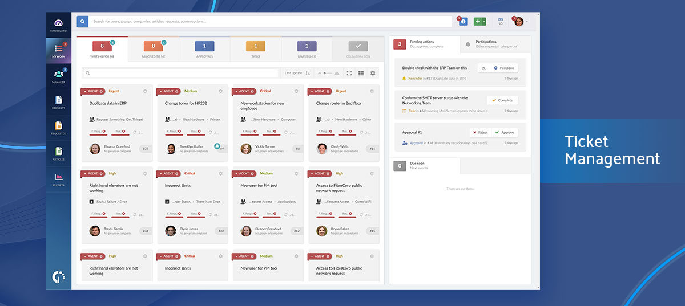
Task: Click the card filter search field
Action: [182, 73]
